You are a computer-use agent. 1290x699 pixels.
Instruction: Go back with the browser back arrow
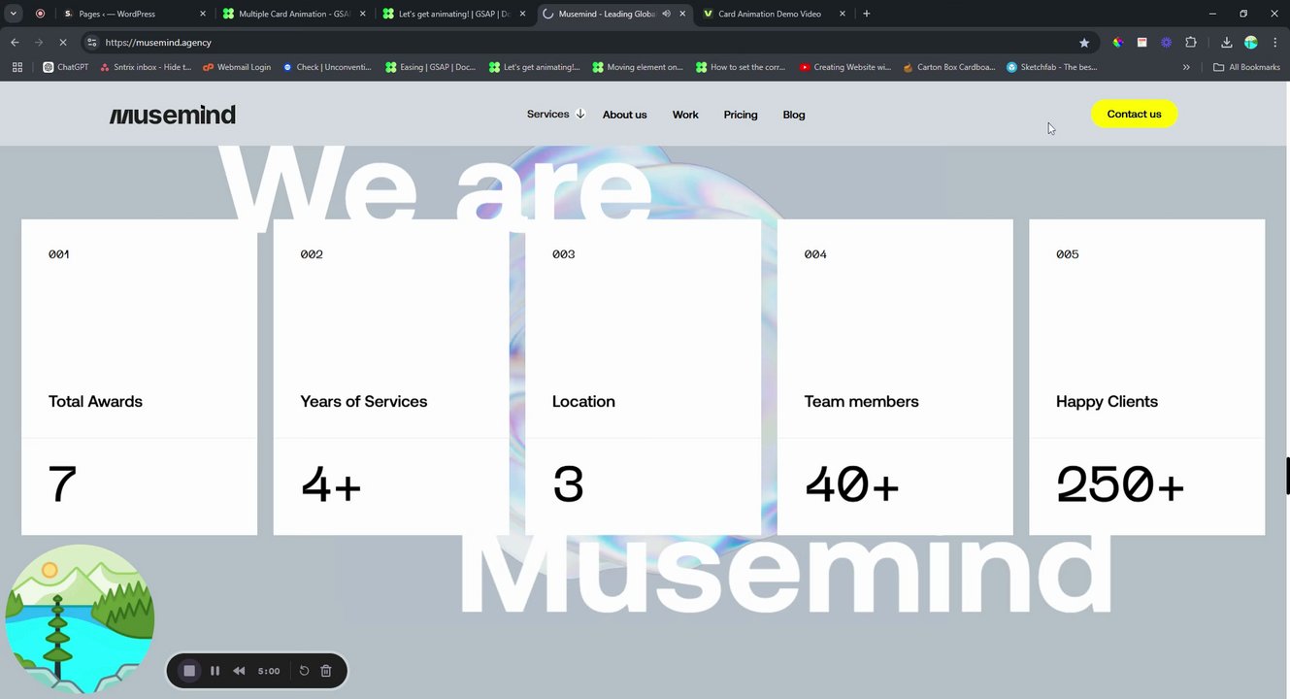coord(15,43)
